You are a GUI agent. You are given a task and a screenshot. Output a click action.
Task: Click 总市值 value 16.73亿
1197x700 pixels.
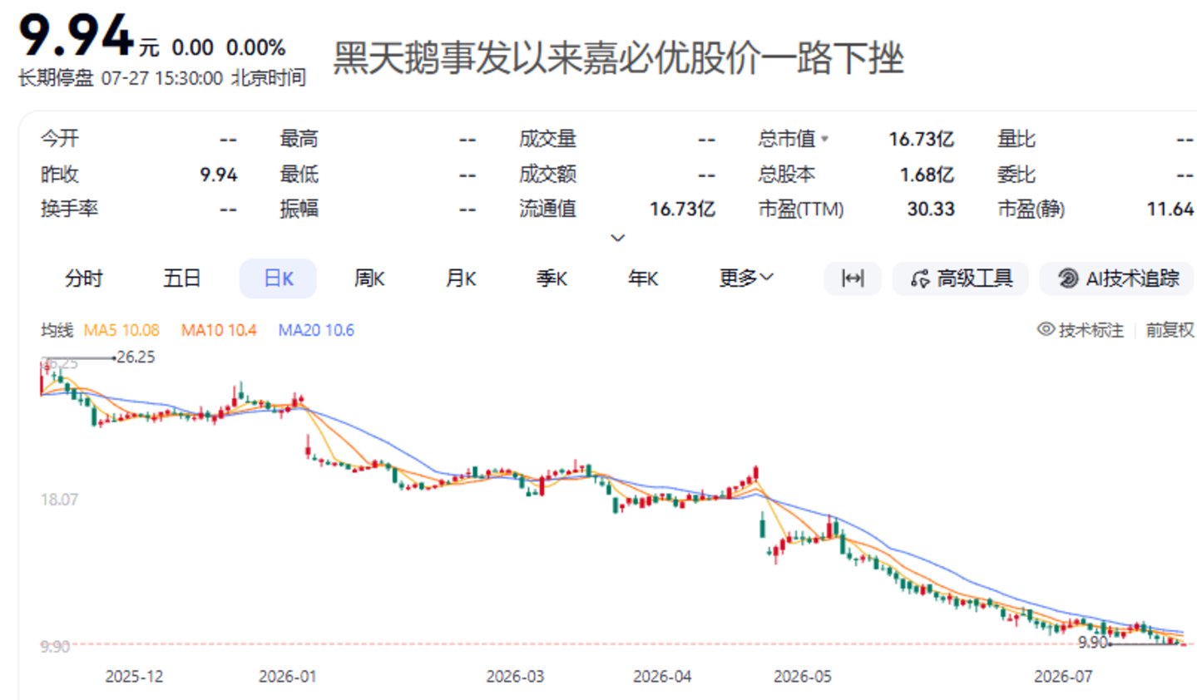click(x=921, y=139)
